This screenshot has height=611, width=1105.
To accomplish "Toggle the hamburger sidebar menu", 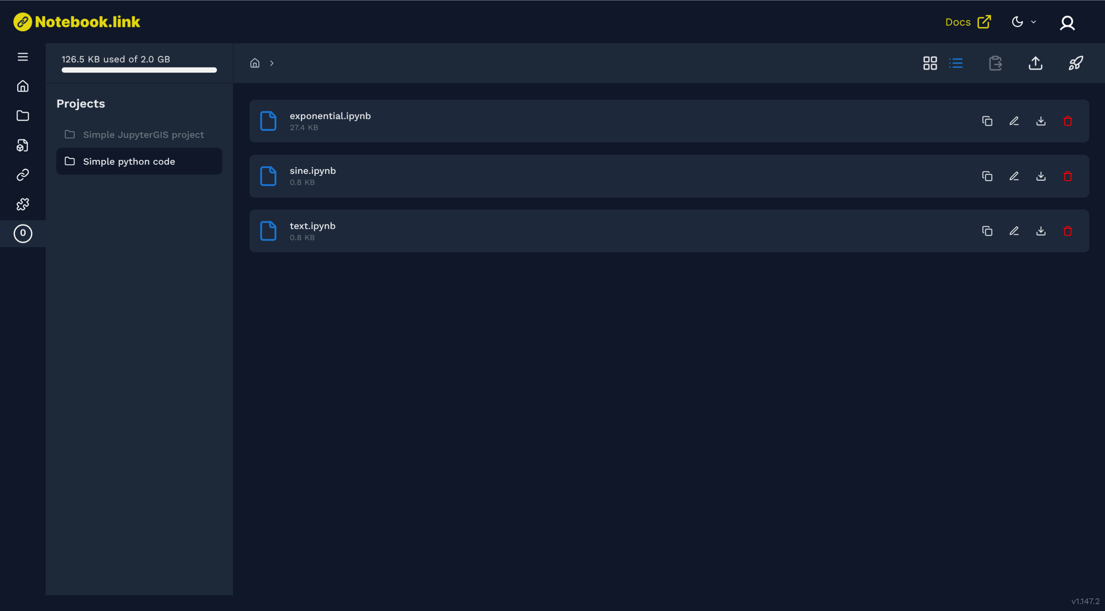I will [x=23, y=57].
